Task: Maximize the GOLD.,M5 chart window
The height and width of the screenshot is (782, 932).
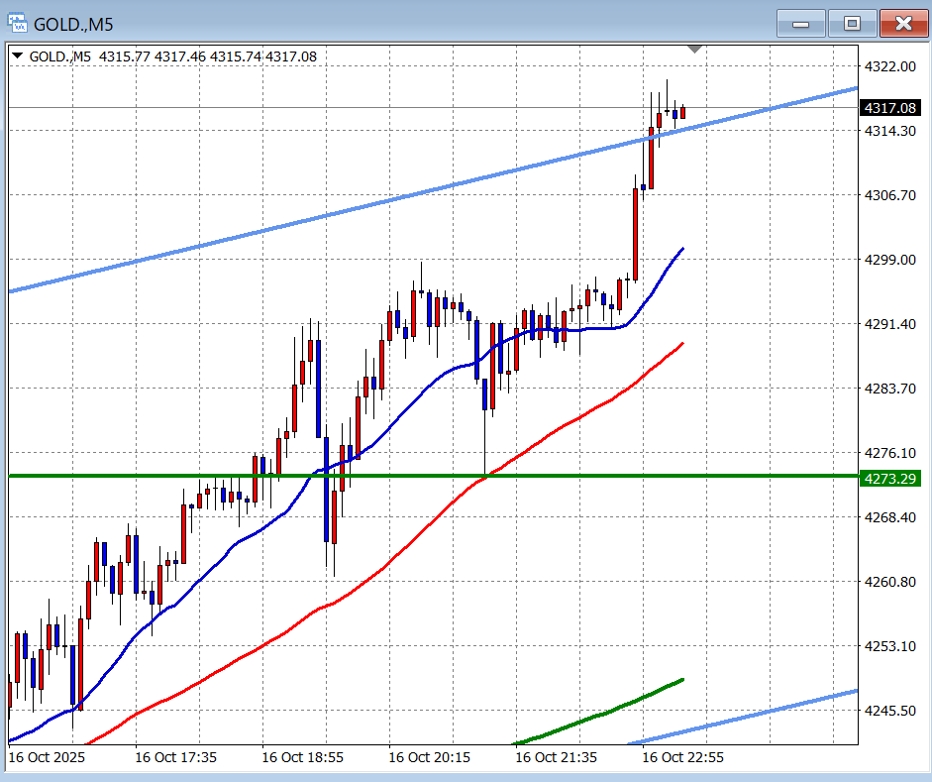Action: 851,23
